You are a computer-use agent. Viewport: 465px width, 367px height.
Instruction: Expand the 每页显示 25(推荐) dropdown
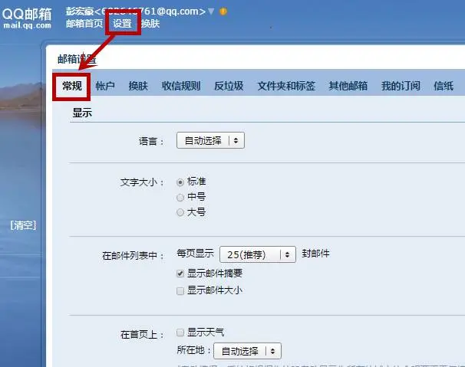pos(257,254)
